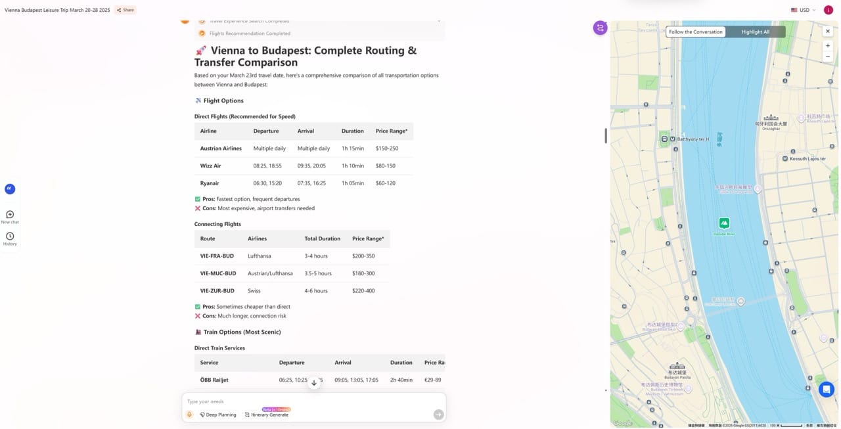Click the Type your needs input field

[x=309, y=401]
